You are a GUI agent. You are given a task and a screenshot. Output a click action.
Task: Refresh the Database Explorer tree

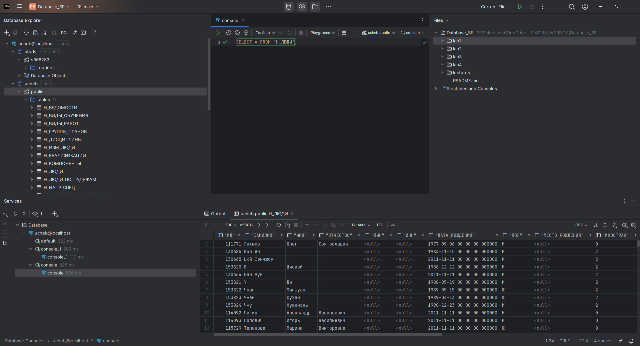26,33
